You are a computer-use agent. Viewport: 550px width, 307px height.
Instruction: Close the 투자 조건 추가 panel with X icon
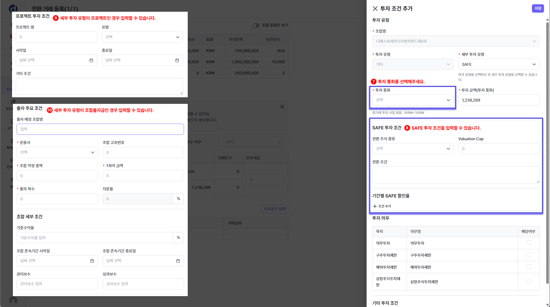(x=375, y=9)
